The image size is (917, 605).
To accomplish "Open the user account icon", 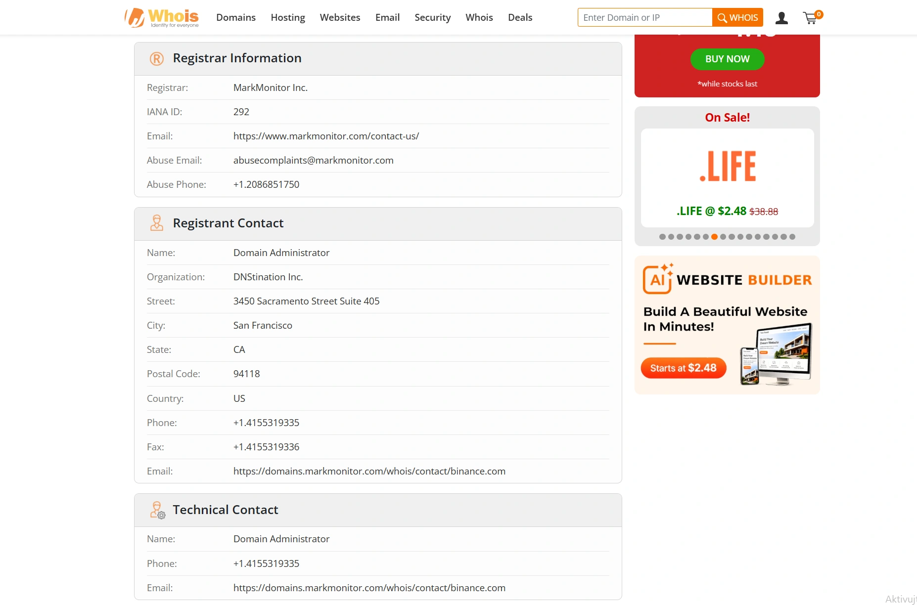I will (781, 17).
